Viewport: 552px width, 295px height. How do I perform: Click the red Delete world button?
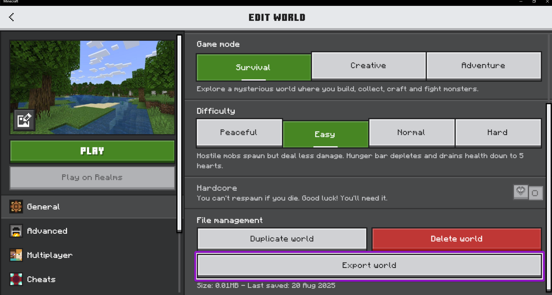point(456,239)
